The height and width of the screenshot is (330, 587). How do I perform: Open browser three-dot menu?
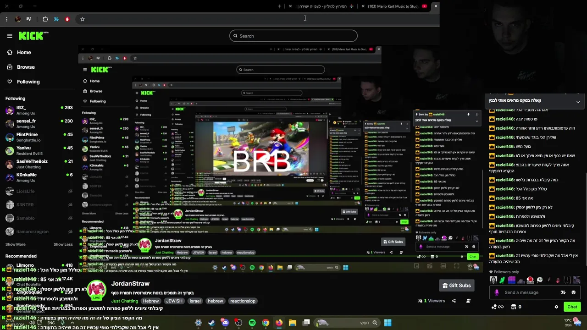click(6, 19)
